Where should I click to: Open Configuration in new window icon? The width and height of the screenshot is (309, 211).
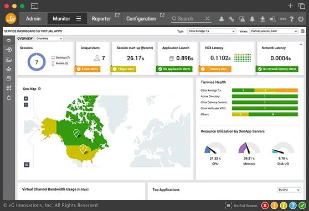tap(162, 15)
